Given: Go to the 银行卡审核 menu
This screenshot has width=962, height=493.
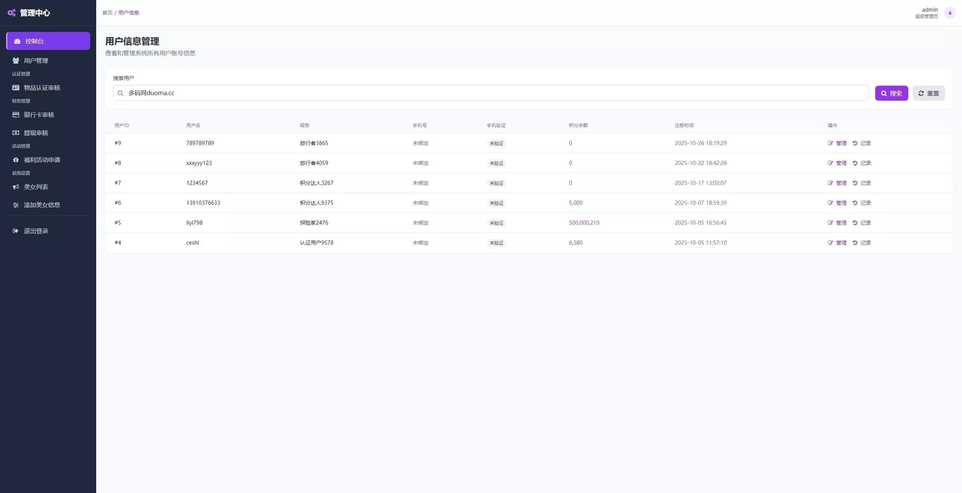Looking at the screenshot, I should (x=39, y=115).
